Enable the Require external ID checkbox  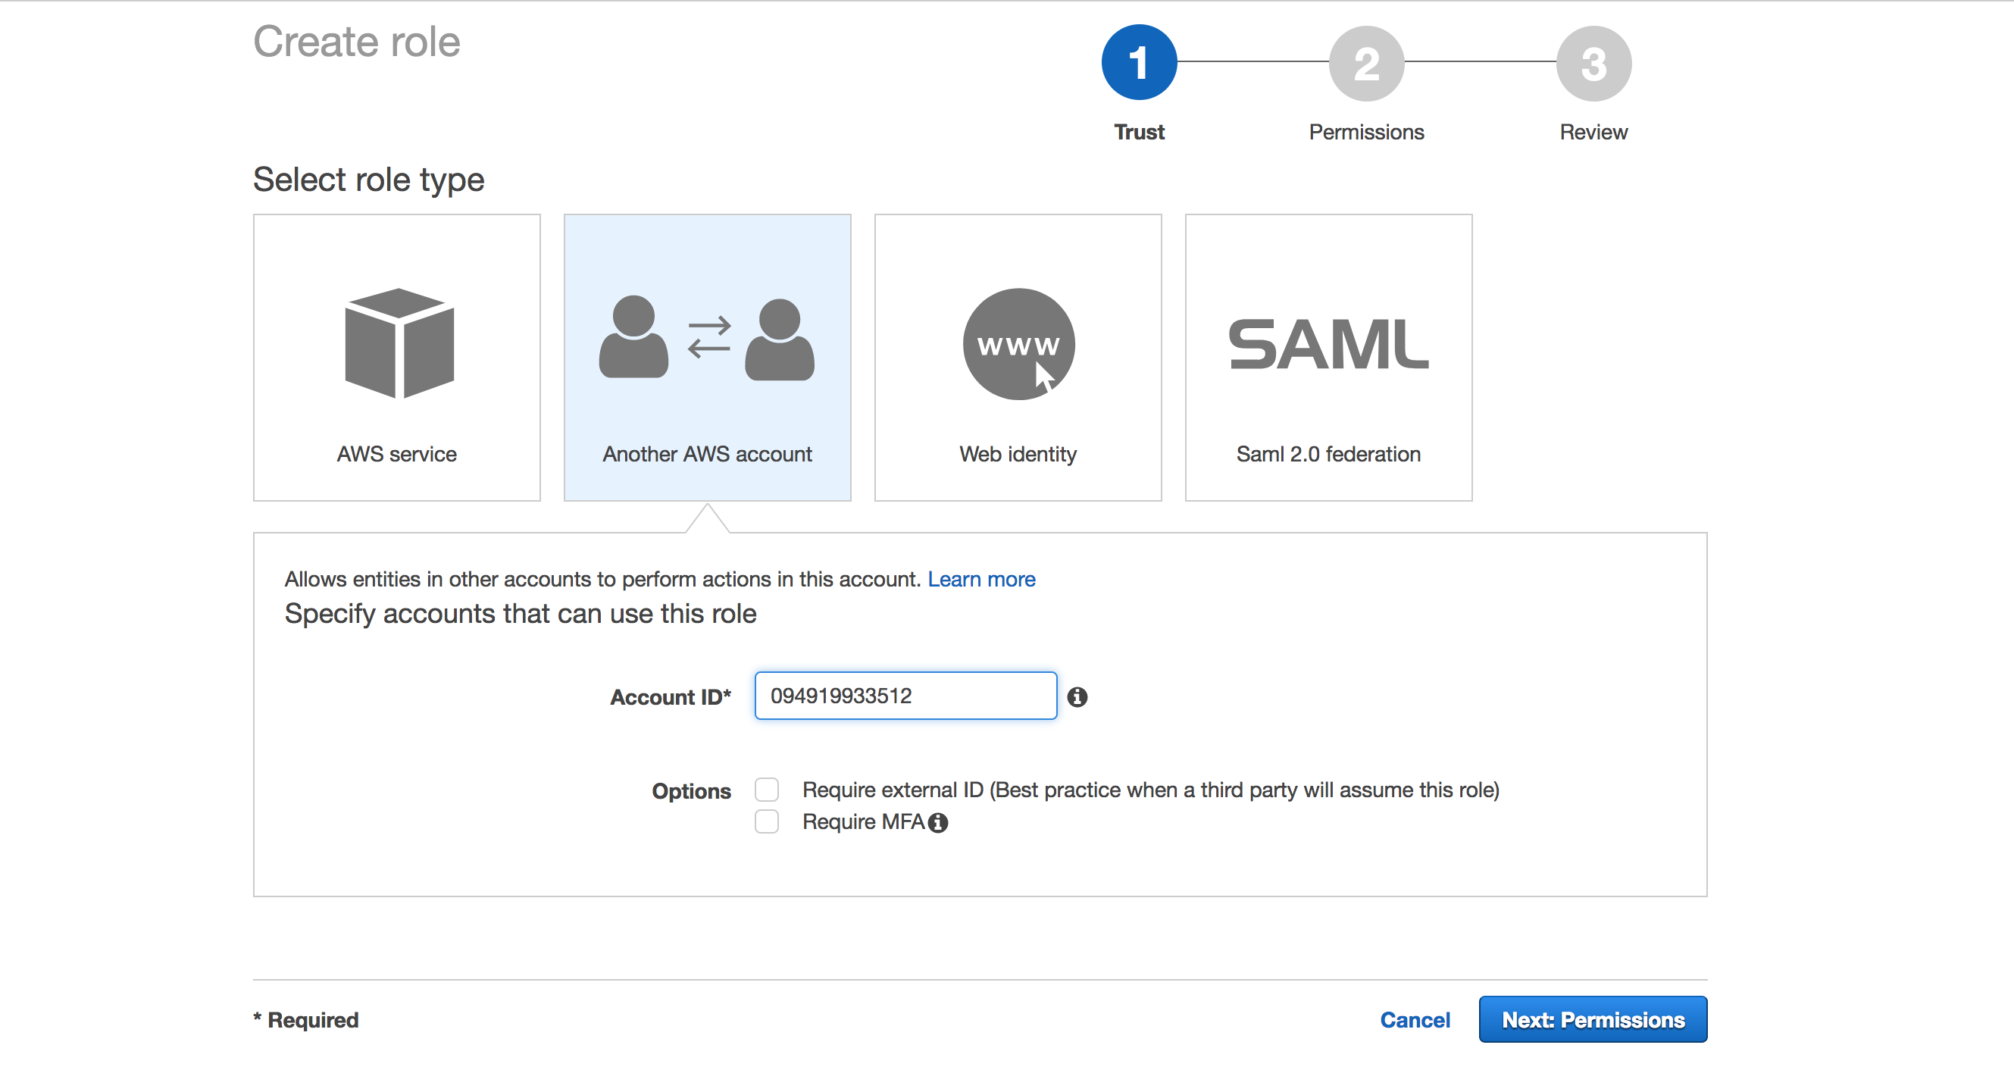767,790
